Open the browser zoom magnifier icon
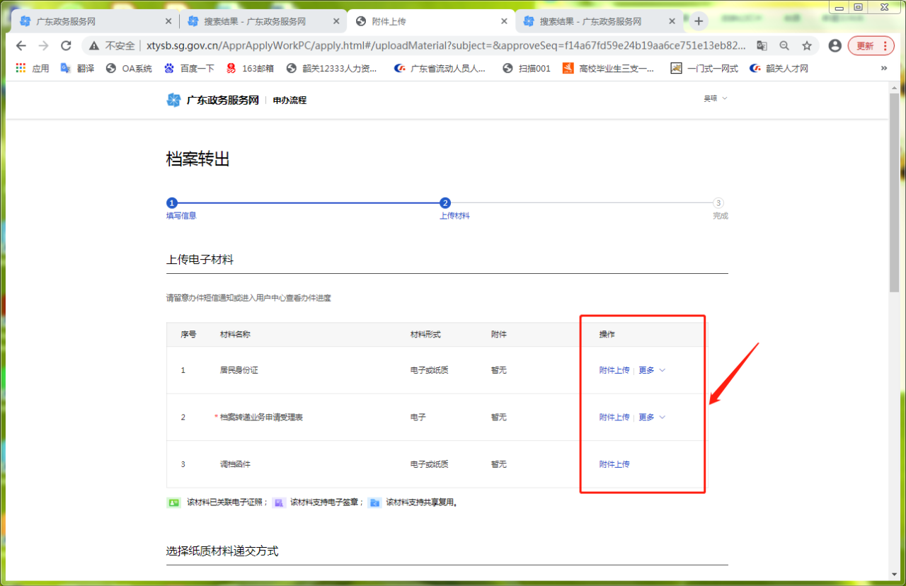The height and width of the screenshot is (586, 906). pos(784,46)
